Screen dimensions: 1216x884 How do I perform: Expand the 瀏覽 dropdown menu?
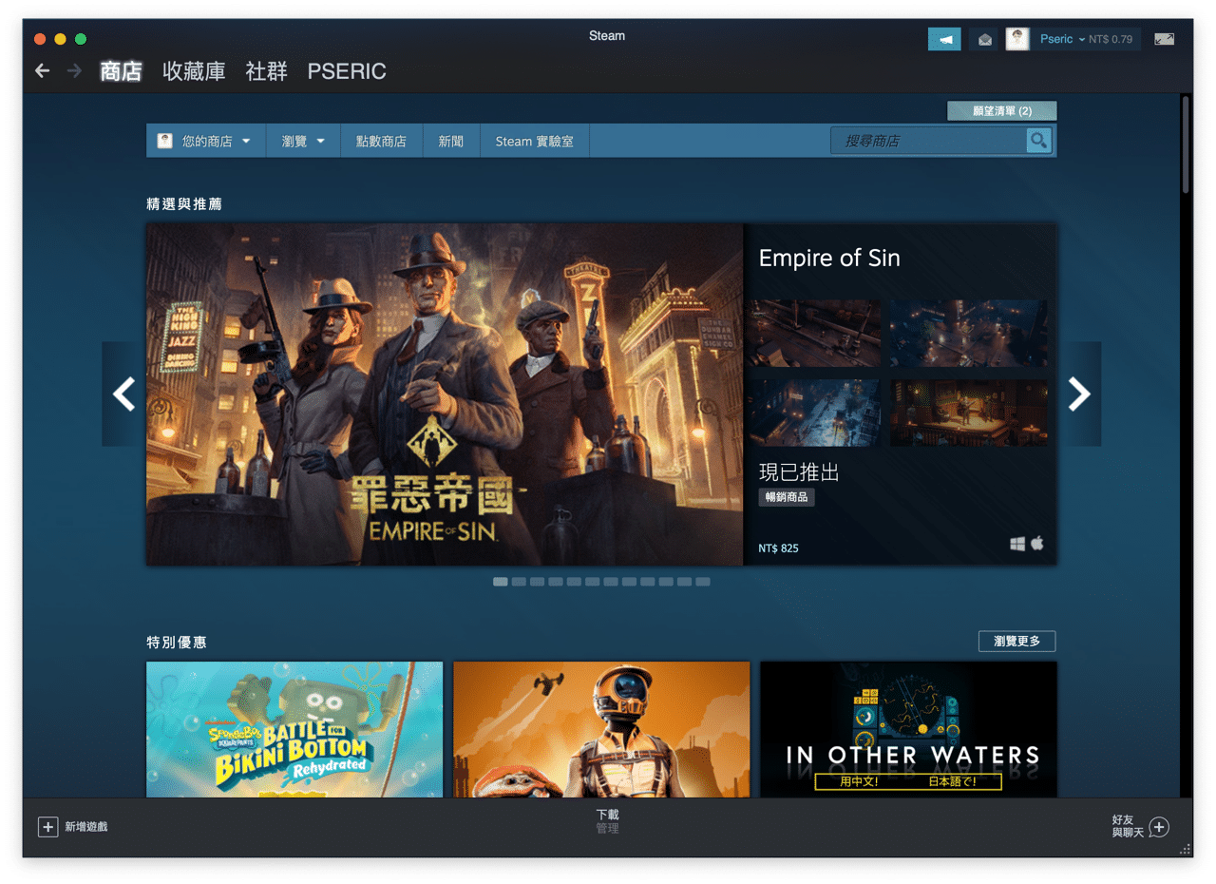[303, 141]
